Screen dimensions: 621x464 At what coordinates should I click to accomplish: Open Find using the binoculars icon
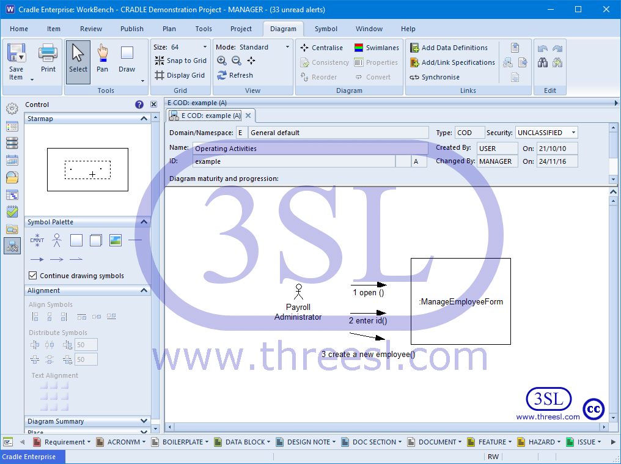(543, 62)
